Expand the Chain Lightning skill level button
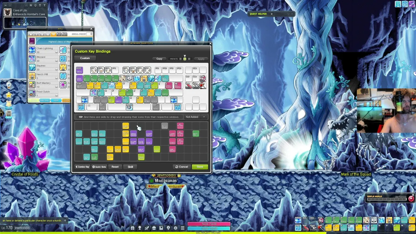 point(57,52)
